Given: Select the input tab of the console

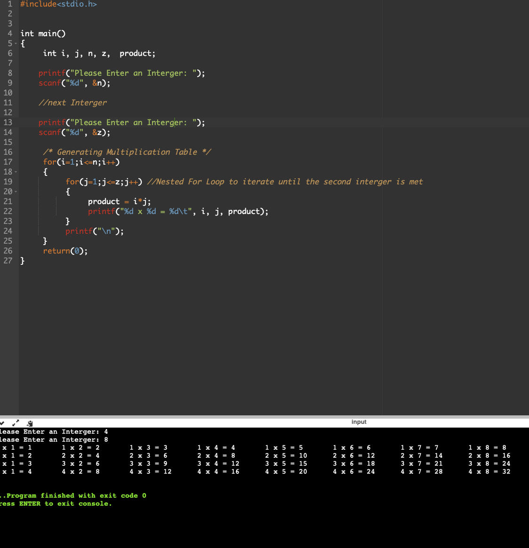Looking at the screenshot, I should 359,422.
